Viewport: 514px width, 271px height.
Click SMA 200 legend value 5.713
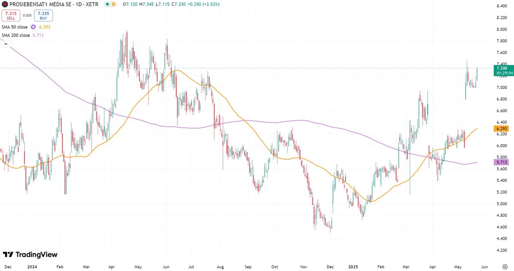click(x=38, y=35)
